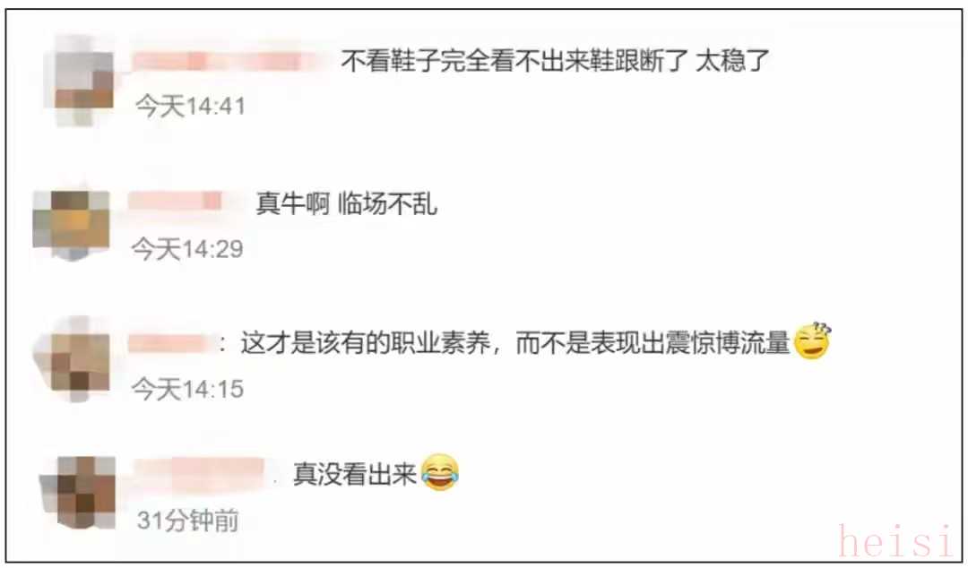Click the 31分钟前 timestamp
968x568 pixels.
[x=187, y=521]
